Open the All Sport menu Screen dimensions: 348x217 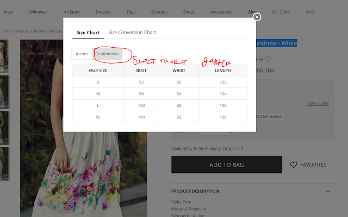[72, 12]
